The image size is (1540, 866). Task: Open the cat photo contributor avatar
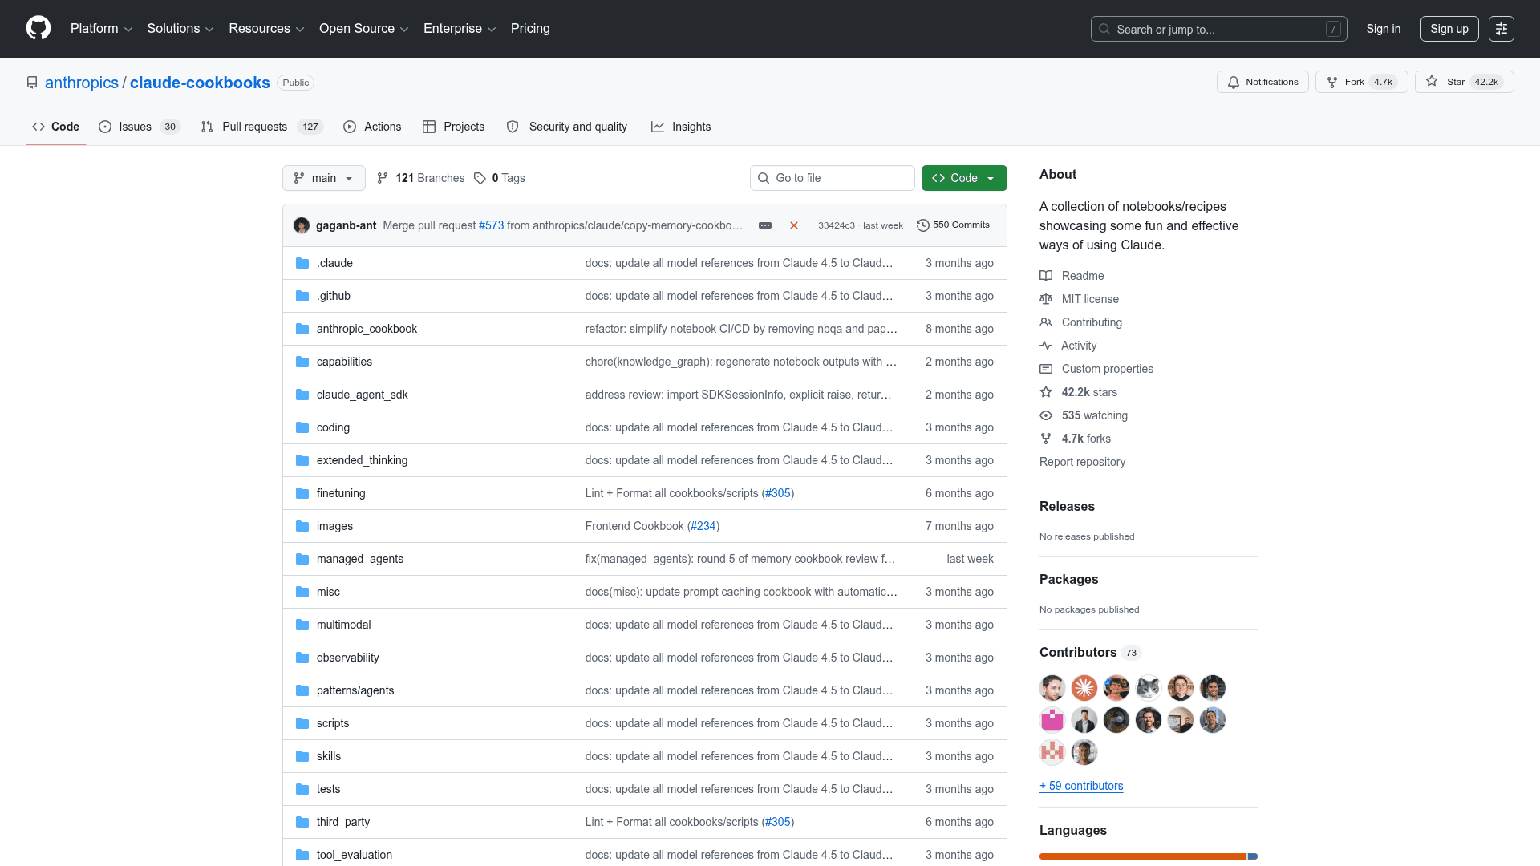tap(1149, 688)
